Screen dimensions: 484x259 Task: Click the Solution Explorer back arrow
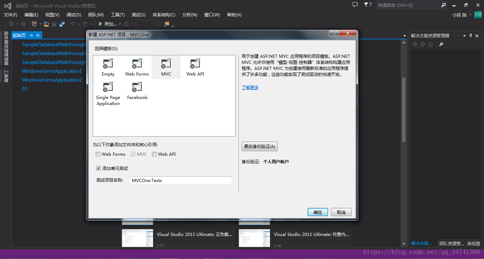[415, 44]
